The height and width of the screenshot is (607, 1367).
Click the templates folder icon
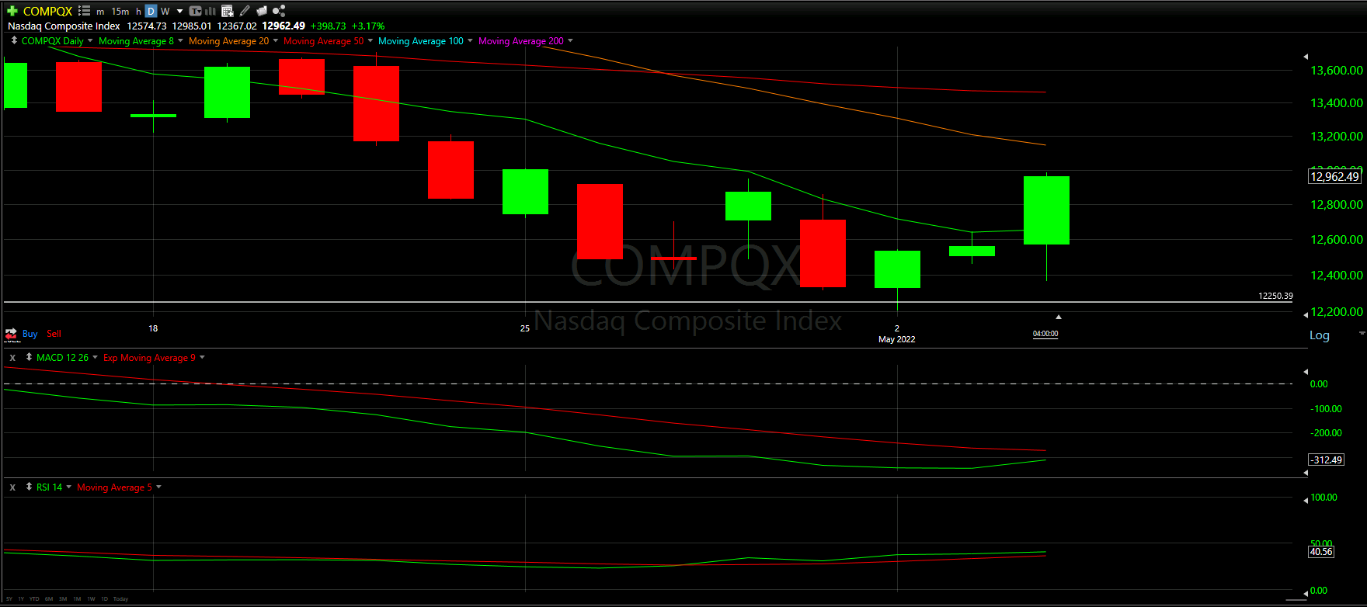[262, 11]
